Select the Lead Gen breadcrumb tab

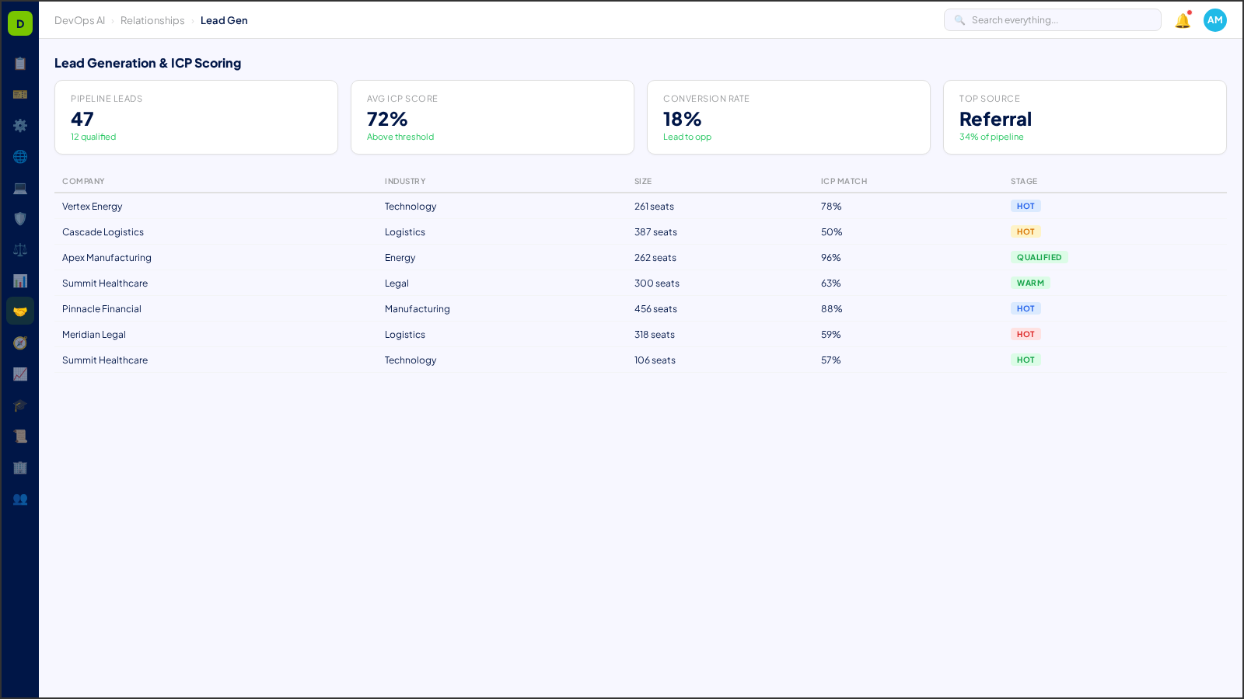pos(224,20)
